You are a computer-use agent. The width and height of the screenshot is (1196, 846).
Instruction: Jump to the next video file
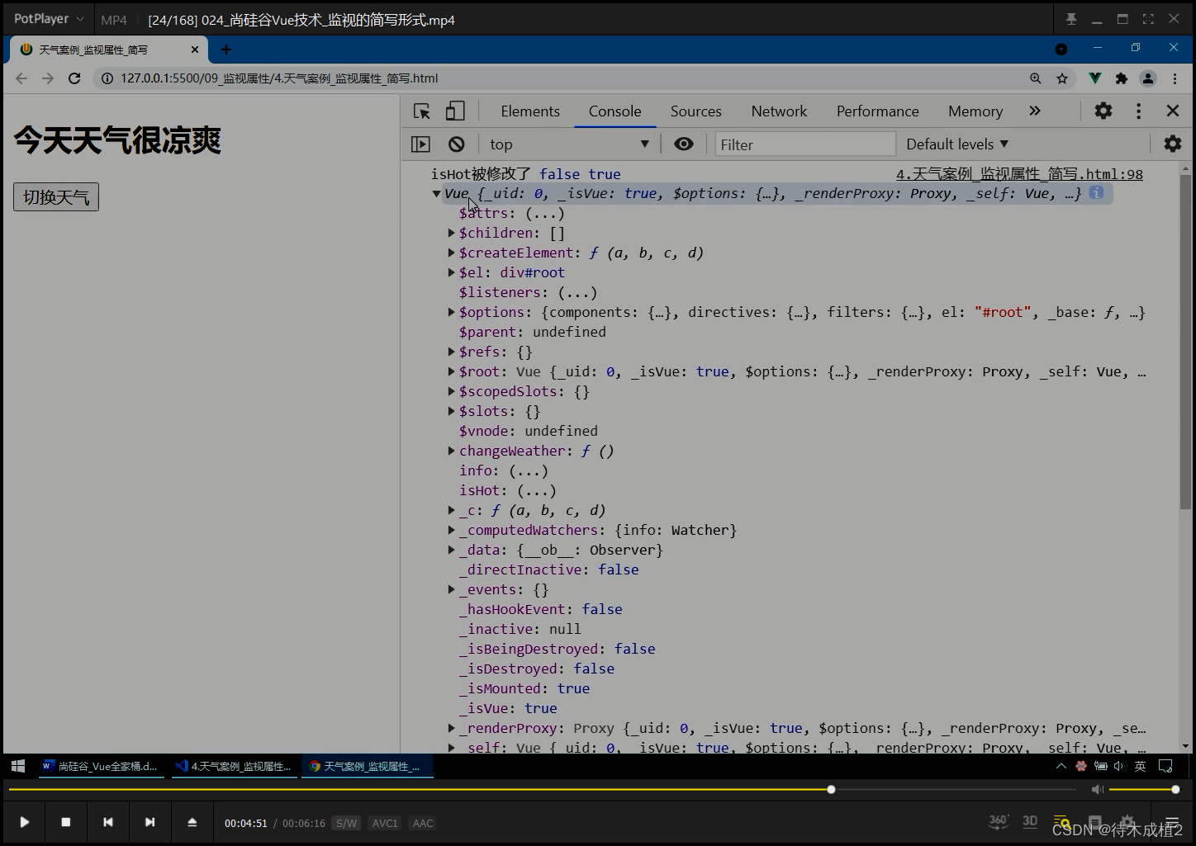[x=149, y=822]
